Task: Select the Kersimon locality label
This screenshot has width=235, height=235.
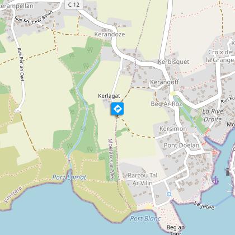Action: [x=173, y=129]
